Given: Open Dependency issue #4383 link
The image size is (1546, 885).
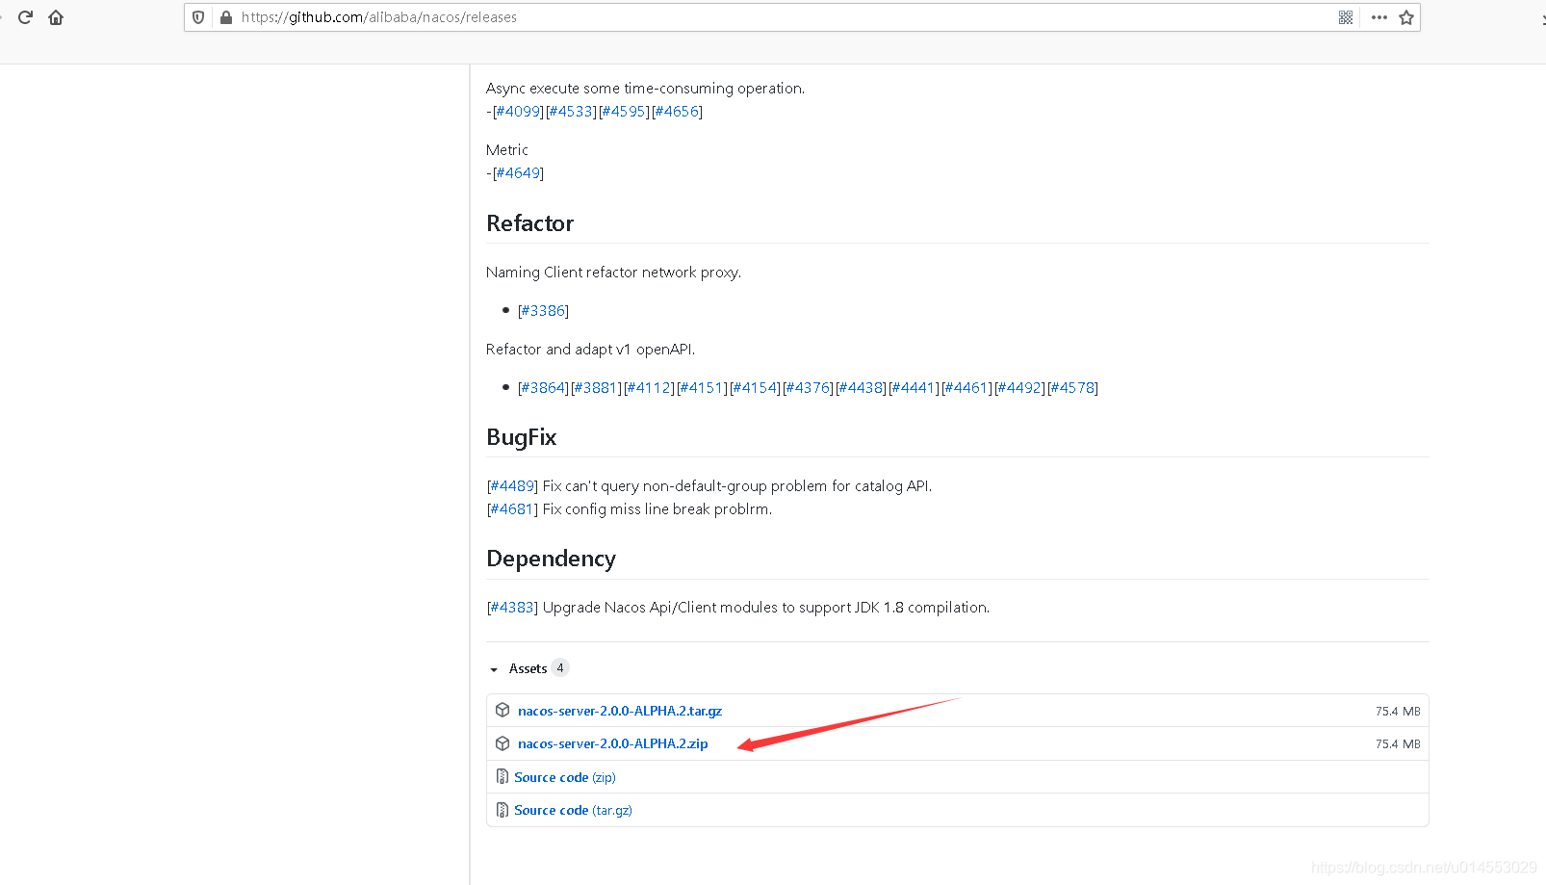Looking at the screenshot, I should point(512,608).
